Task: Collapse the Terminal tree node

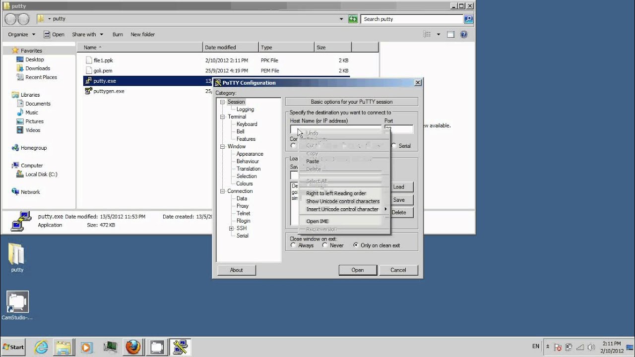Action: point(223,117)
